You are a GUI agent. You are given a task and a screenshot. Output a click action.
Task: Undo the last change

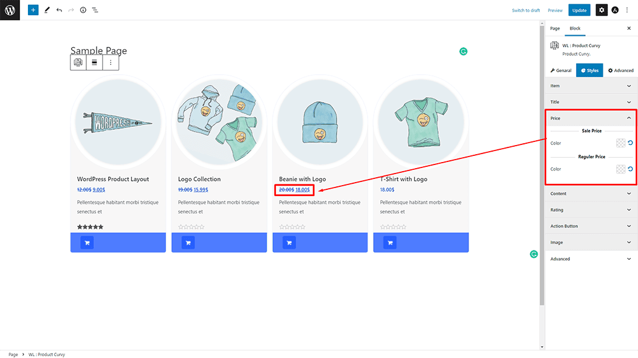[59, 10]
